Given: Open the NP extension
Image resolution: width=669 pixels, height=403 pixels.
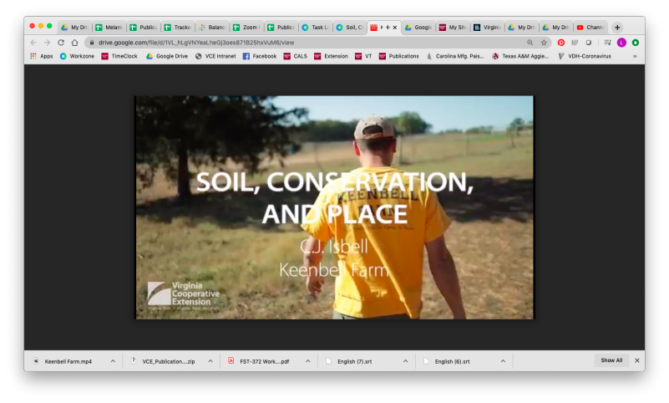Looking at the screenshot, I should click(x=575, y=43).
